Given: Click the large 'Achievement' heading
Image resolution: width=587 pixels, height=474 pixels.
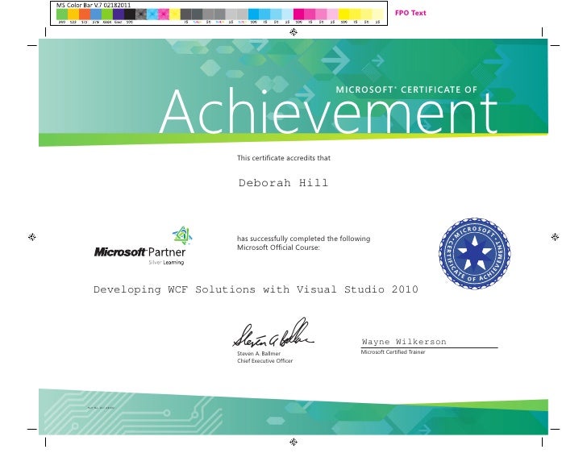Looking at the screenshot, I should coord(328,111).
